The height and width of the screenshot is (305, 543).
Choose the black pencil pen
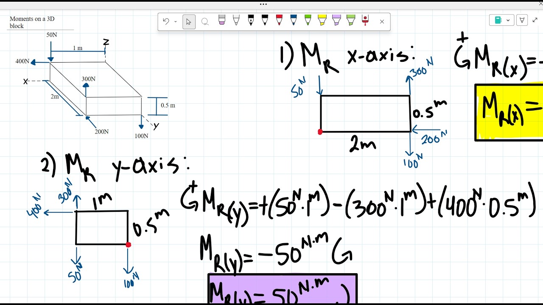pos(265,20)
